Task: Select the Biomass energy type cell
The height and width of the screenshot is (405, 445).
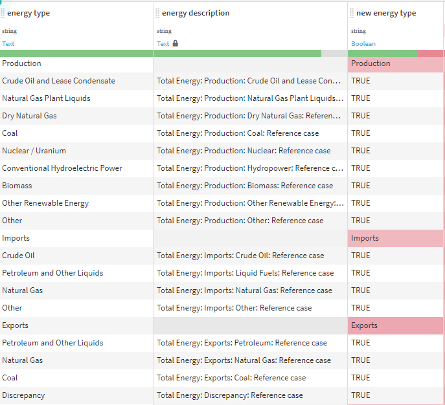Action: (x=76, y=186)
